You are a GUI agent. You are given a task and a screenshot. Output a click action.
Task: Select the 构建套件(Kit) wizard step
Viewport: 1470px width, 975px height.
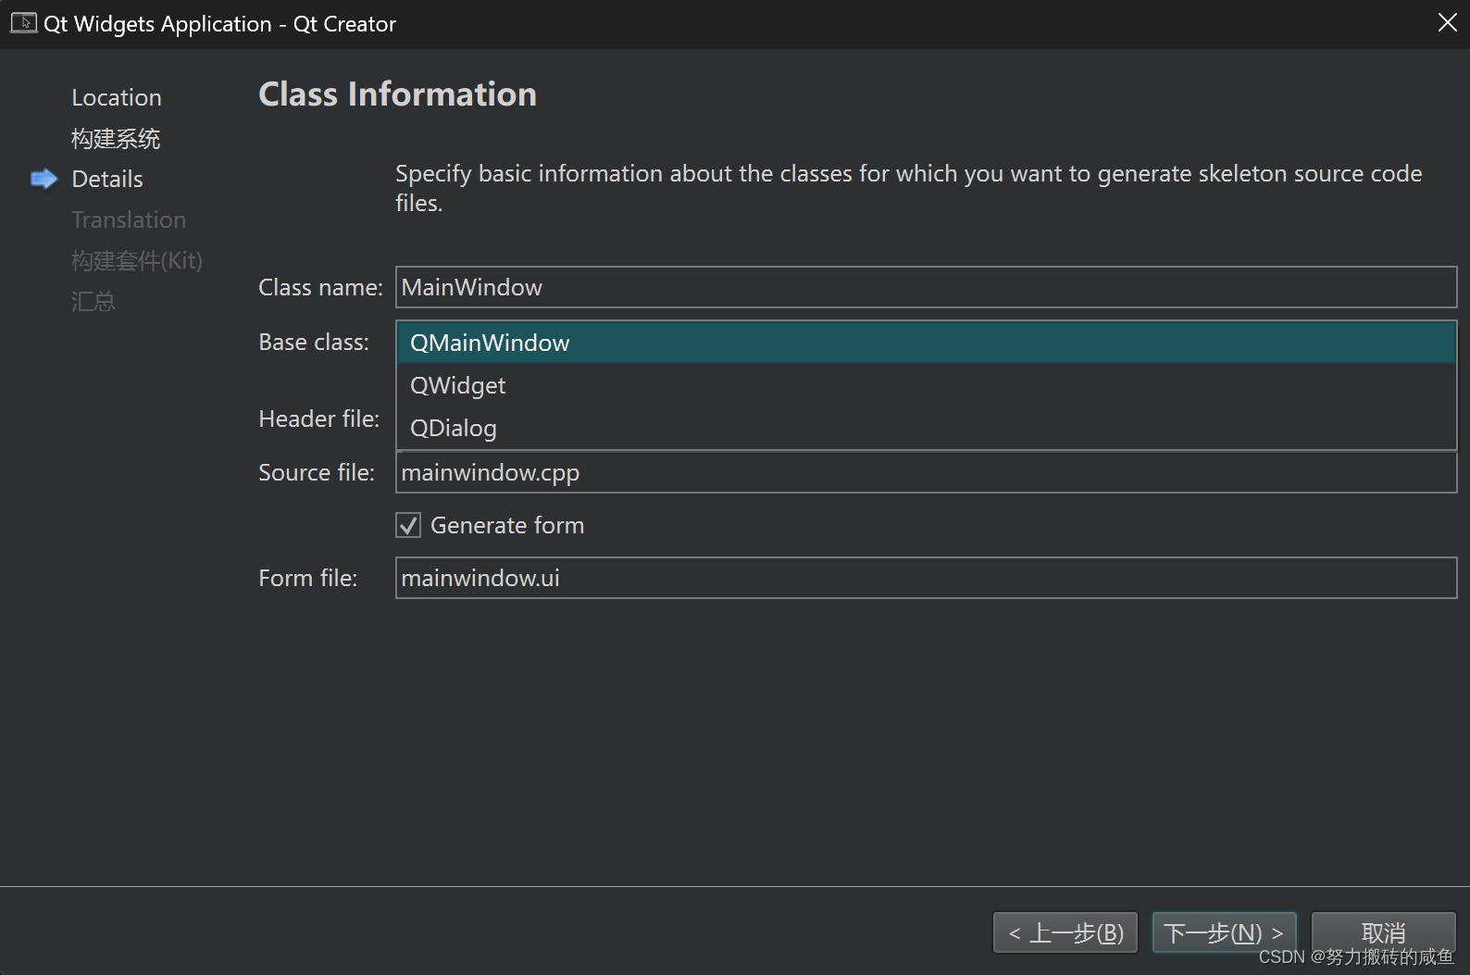pyautogui.click(x=137, y=260)
